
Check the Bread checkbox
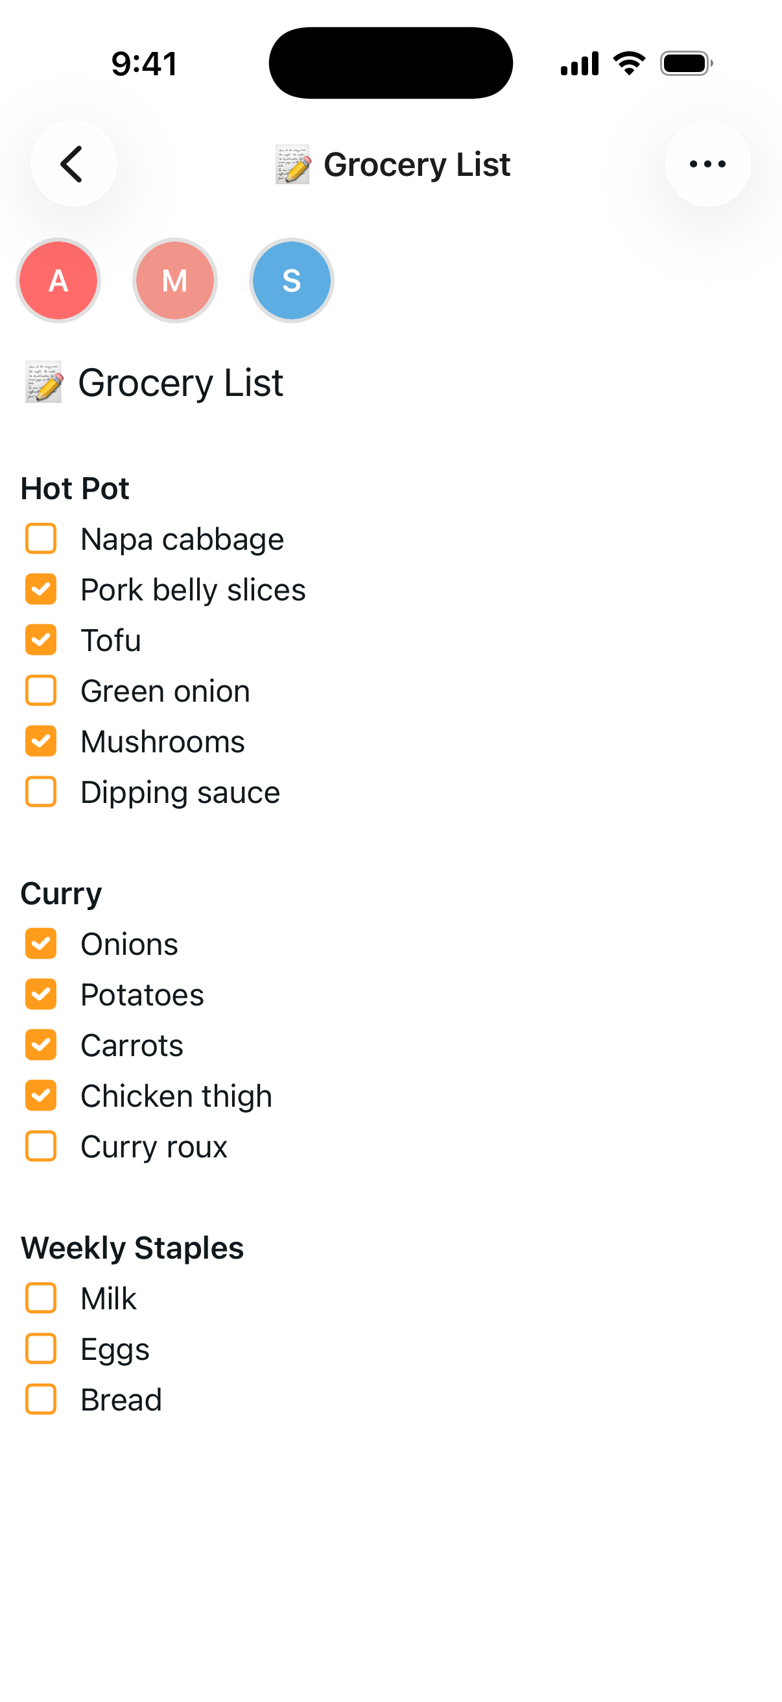click(41, 1400)
